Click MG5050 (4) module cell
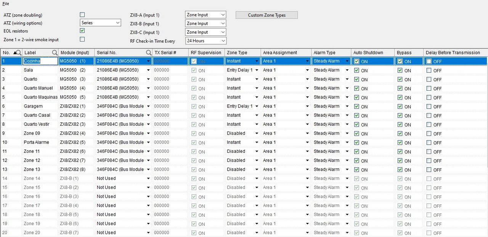The height and width of the screenshot is (237, 488). click(77, 88)
